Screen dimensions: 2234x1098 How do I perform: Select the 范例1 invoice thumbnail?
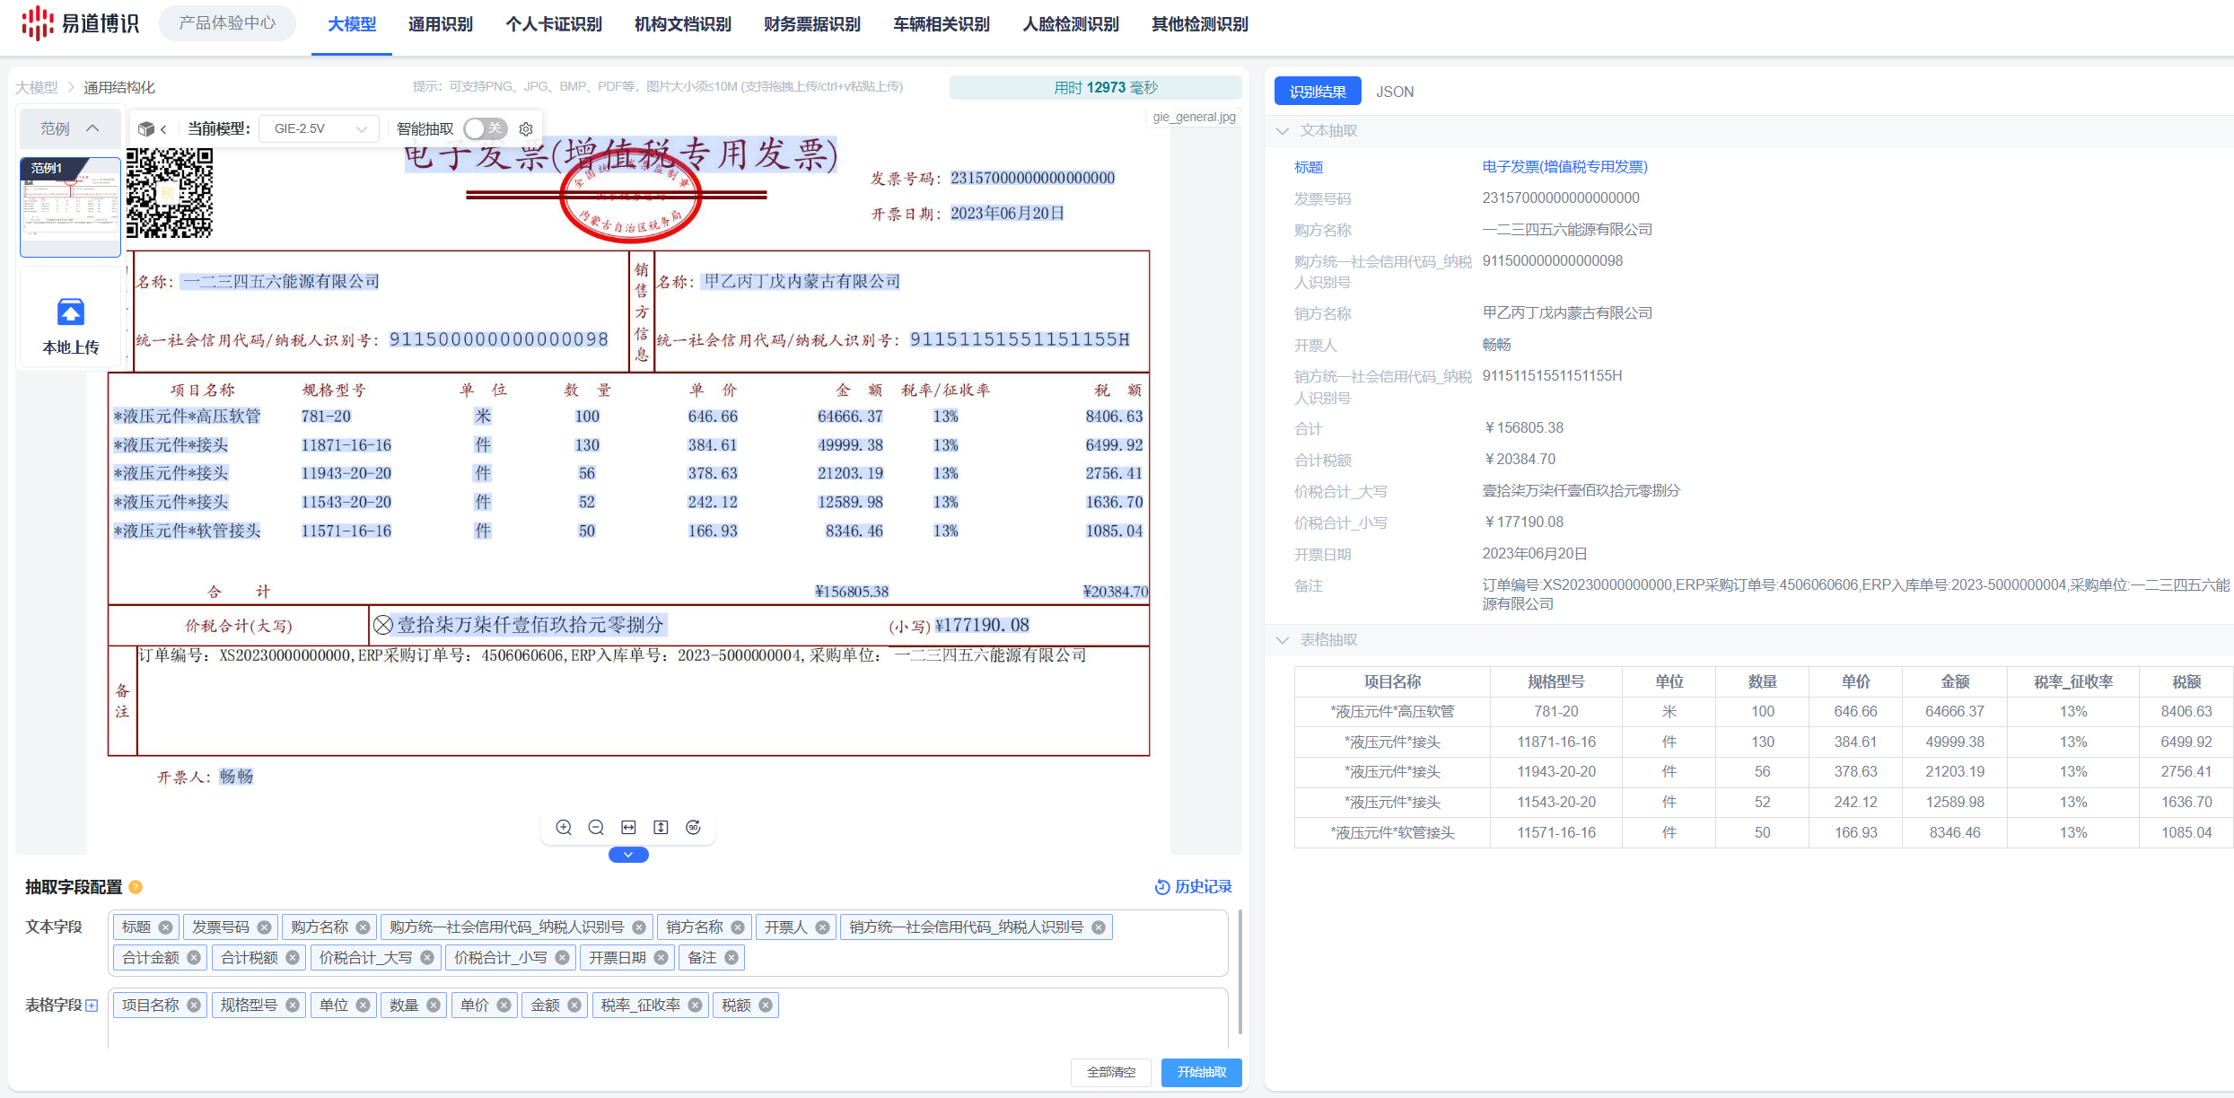point(70,206)
